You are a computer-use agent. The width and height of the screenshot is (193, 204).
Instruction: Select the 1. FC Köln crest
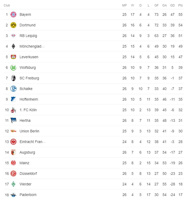point(13,110)
